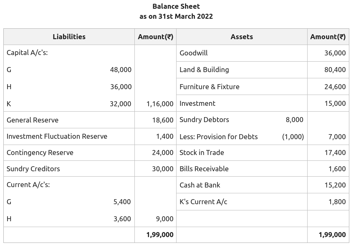Select the Sundry Creditors label

coord(33,169)
